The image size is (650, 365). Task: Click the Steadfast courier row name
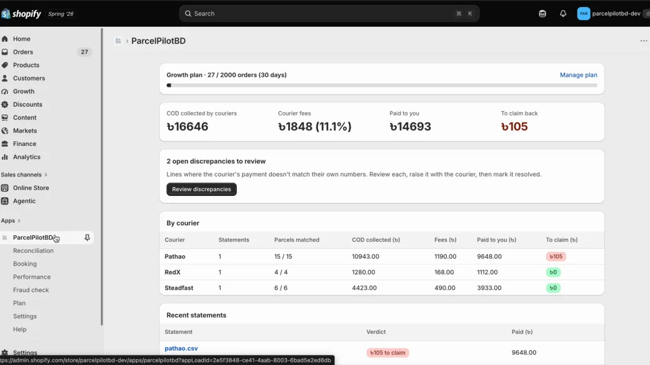tap(179, 288)
